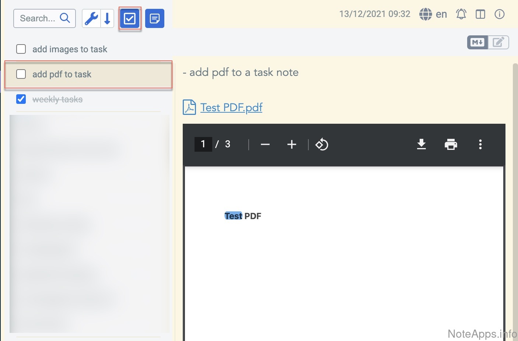Open the Test PDF.pdf link
This screenshot has width=518, height=341.
point(231,108)
